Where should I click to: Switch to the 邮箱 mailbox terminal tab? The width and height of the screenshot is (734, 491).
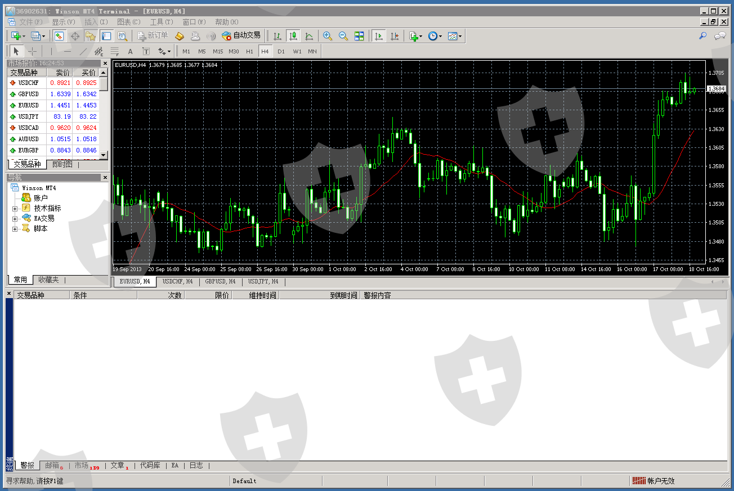tap(54, 465)
